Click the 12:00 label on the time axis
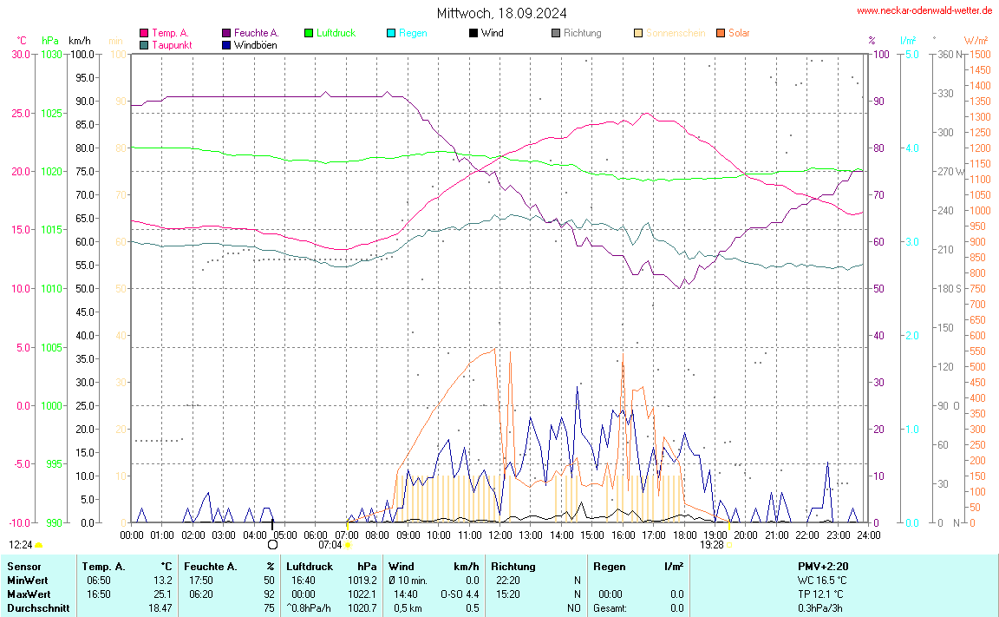Image resolution: width=999 pixels, height=617 pixels. point(499,535)
